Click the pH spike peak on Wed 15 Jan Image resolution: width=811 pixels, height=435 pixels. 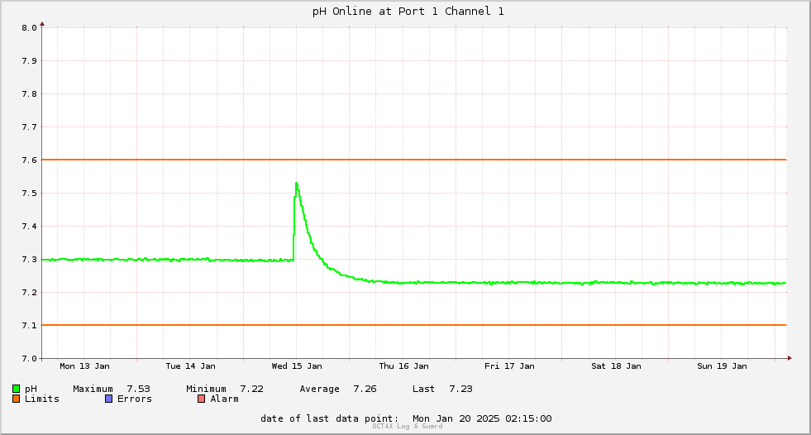point(296,183)
